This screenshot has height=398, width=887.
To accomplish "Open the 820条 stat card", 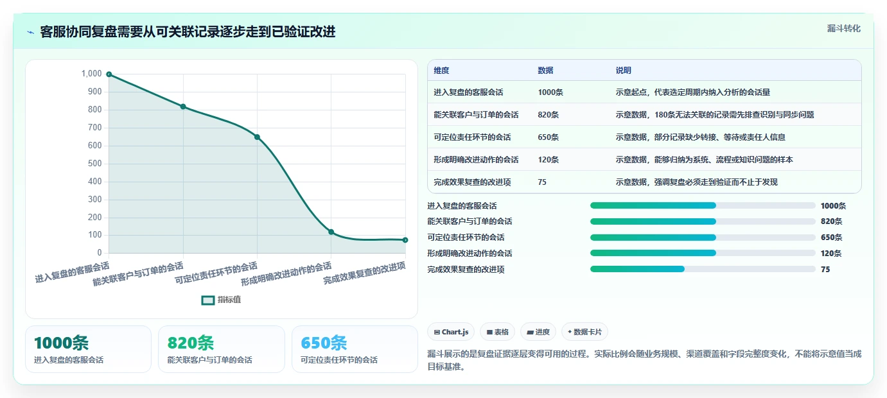I will (x=221, y=349).
